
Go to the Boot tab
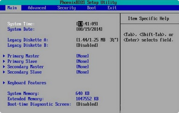coord(91,8)
